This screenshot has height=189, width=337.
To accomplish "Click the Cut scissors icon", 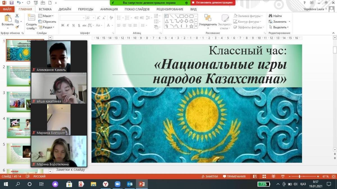I will 17,16.
